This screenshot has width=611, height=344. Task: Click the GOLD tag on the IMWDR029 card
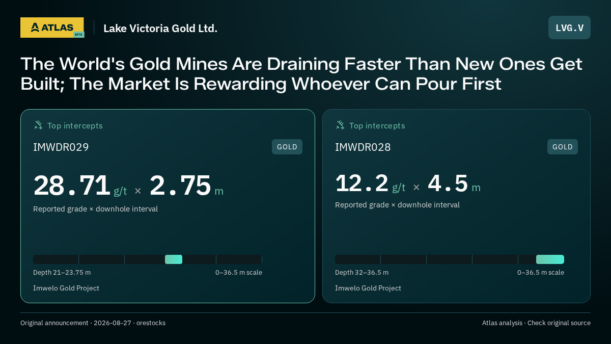tap(287, 147)
